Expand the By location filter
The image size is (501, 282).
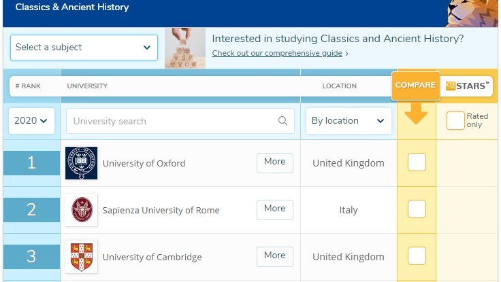349,121
